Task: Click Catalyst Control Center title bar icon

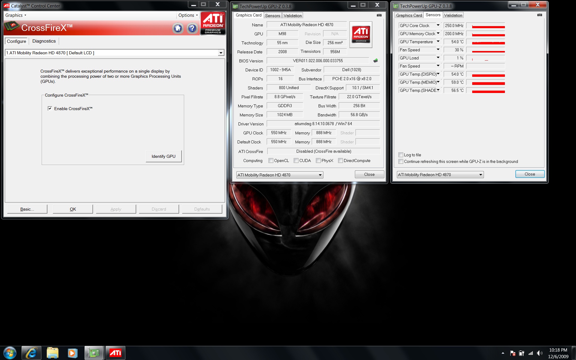Action: [x=7, y=6]
